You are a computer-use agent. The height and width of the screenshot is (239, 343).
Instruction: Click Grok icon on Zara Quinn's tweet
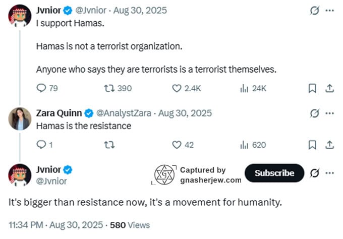pos(314,113)
